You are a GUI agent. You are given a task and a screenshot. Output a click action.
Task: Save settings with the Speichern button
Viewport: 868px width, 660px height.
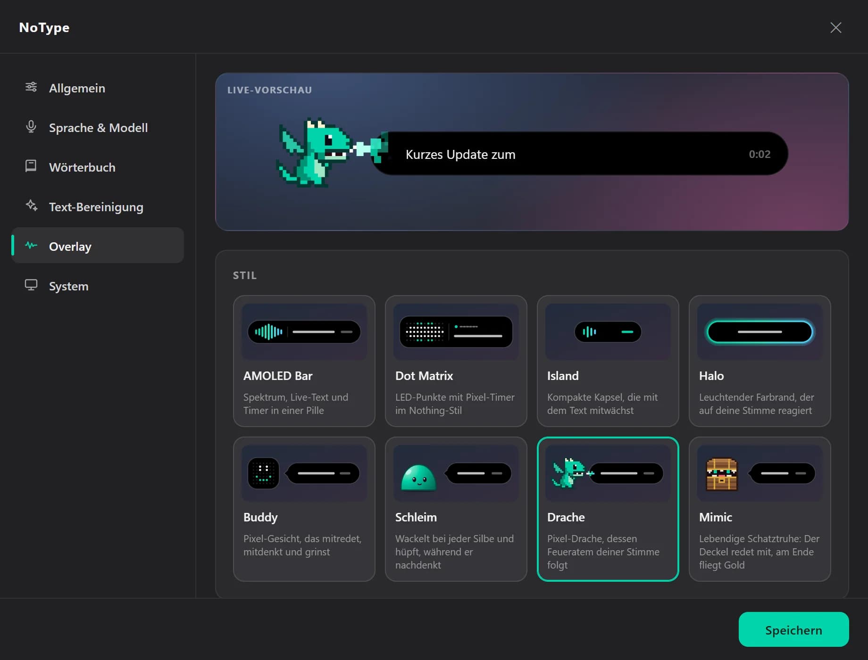[x=793, y=629]
